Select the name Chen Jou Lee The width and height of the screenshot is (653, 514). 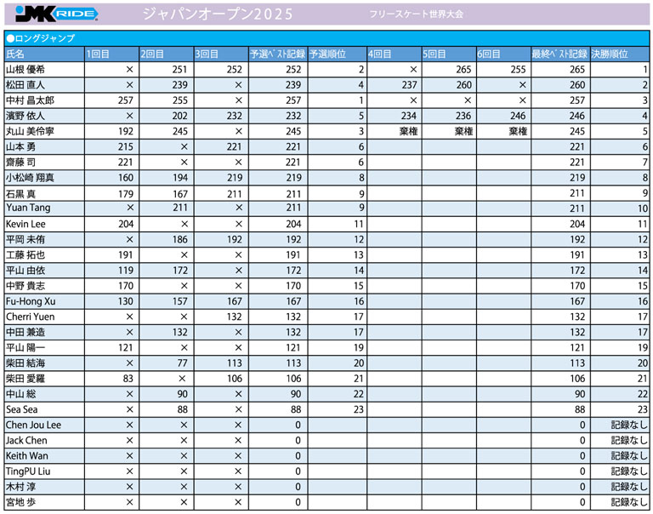pyautogui.click(x=33, y=425)
